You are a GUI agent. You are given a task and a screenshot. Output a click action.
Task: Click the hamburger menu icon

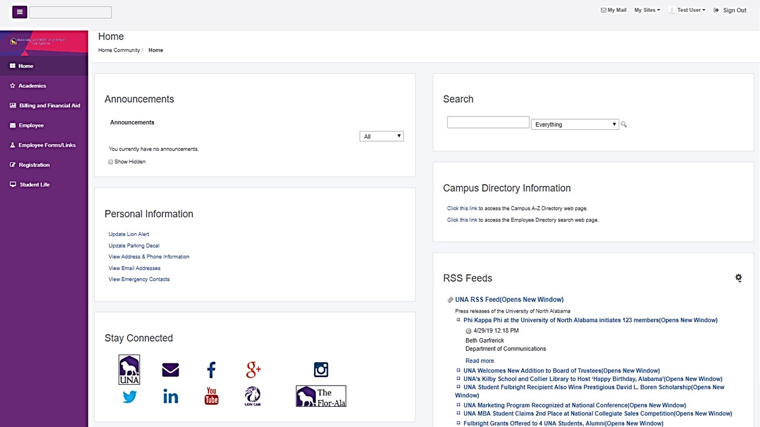pos(20,12)
